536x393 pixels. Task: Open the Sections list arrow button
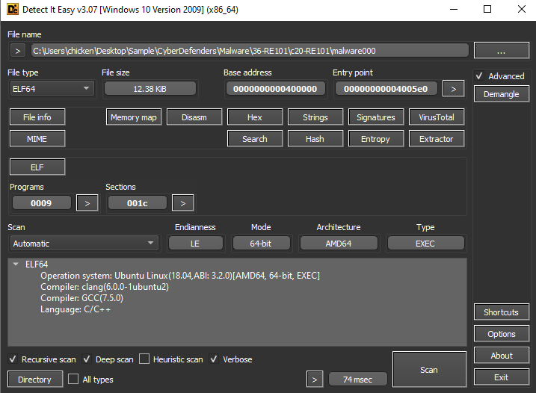[x=182, y=202]
